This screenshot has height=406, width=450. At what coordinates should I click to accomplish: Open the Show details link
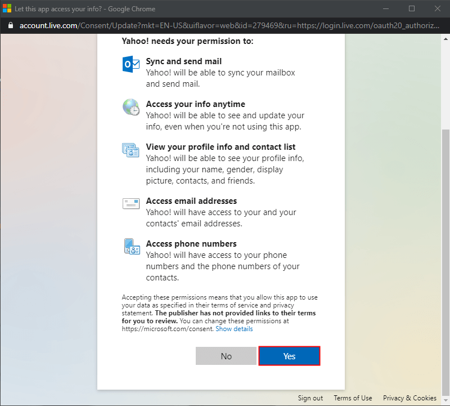(x=234, y=329)
